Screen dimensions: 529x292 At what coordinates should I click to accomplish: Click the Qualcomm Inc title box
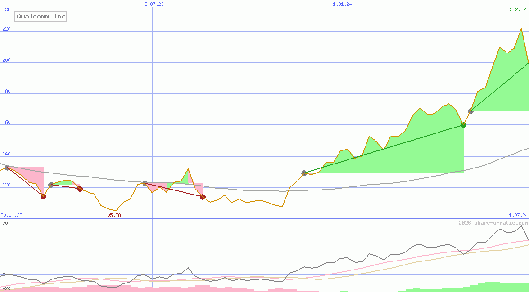pyautogui.click(x=41, y=16)
